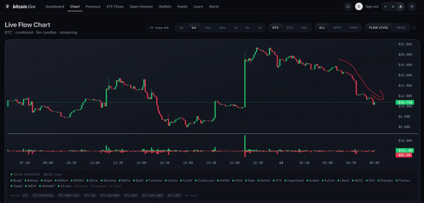This screenshot has width=424, height=203.
Task: Select FLOW (CVD) view
Action: (x=378, y=27)
